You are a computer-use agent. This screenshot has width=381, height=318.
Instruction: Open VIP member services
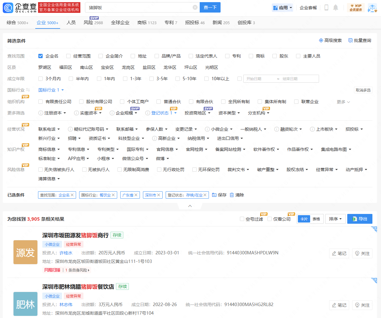[356, 8]
